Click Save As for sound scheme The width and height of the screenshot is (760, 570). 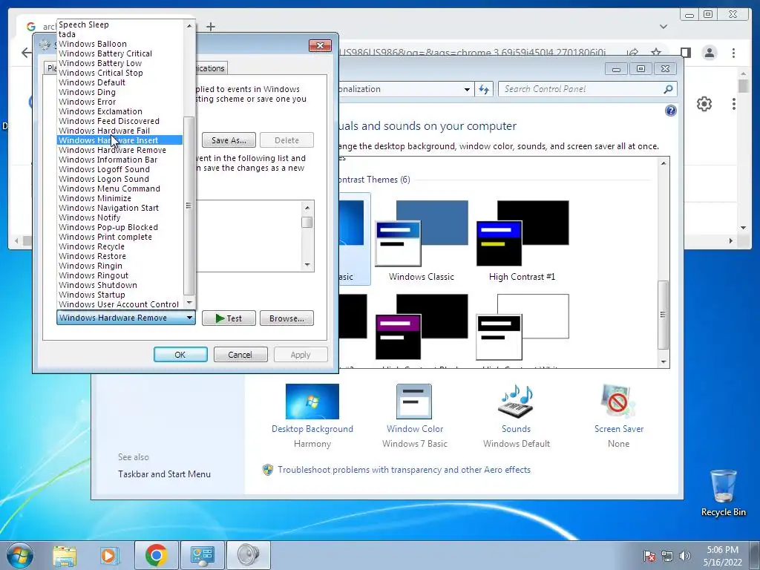[x=229, y=140]
